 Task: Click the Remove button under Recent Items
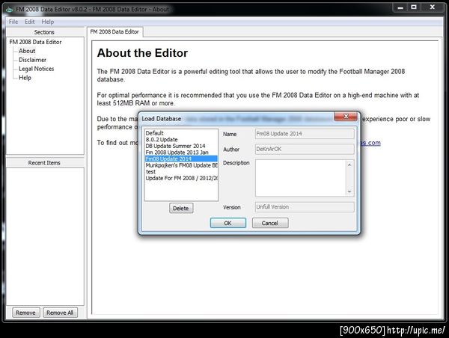(25, 313)
